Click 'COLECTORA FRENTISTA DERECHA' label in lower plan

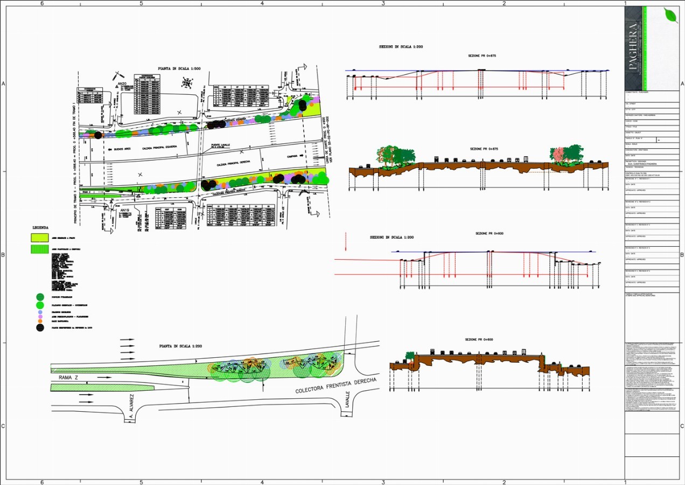tap(335, 385)
